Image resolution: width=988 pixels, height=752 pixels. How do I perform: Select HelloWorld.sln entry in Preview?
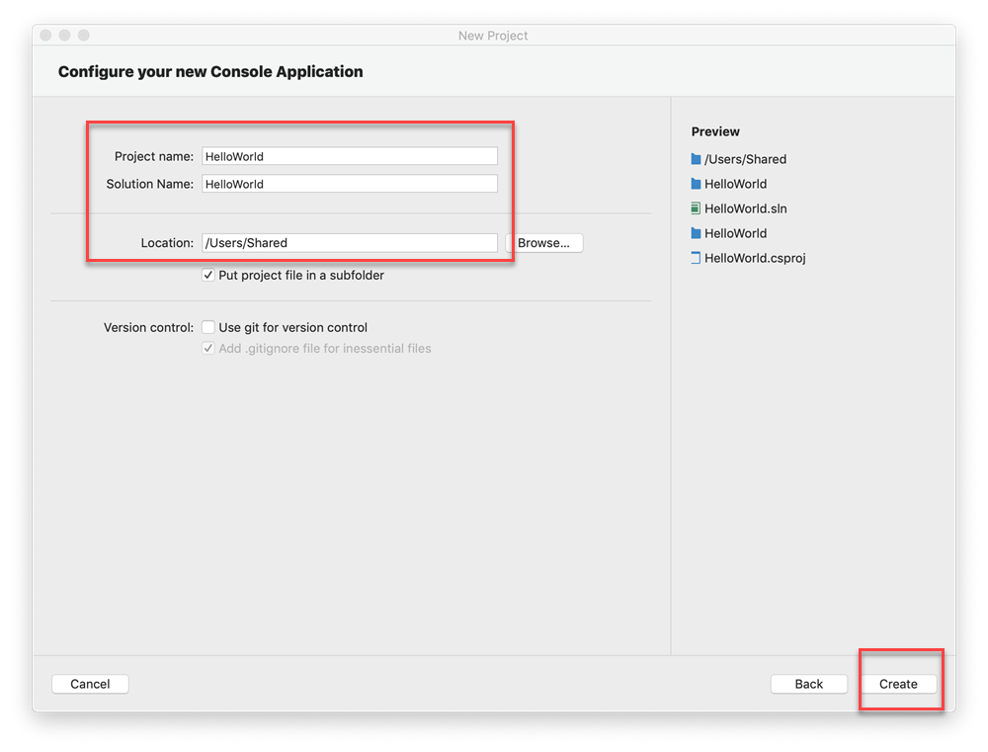click(745, 209)
